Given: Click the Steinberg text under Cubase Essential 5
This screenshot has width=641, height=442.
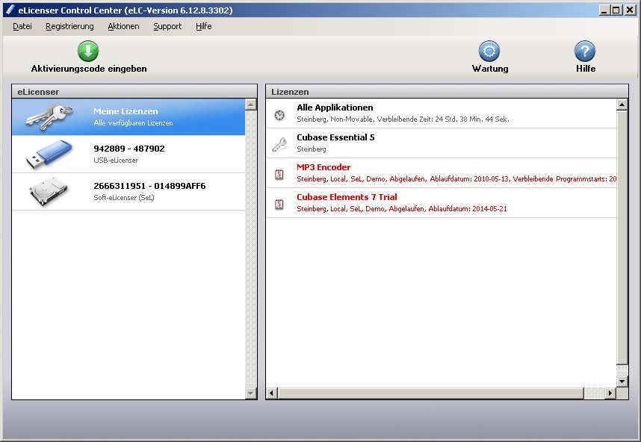Looking at the screenshot, I should pos(311,149).
